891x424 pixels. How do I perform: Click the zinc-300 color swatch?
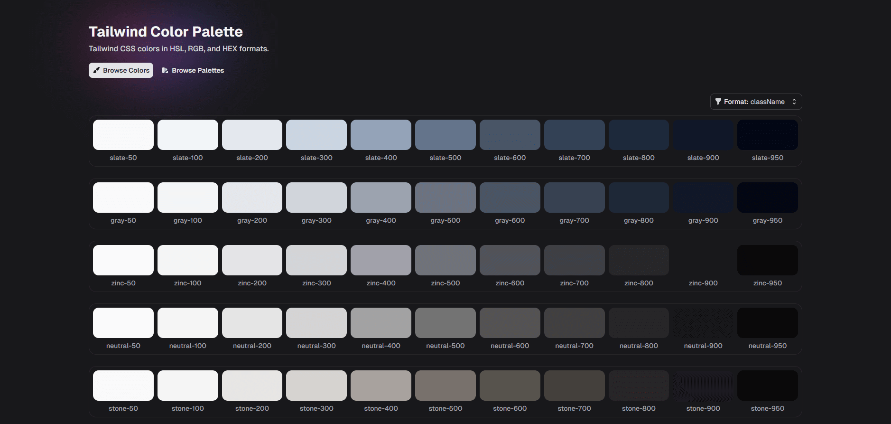tap(316, 260)
